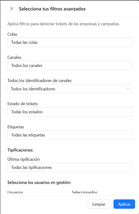
Task: Close the advanced filters panel with X
Action: (x=12, y=9)
